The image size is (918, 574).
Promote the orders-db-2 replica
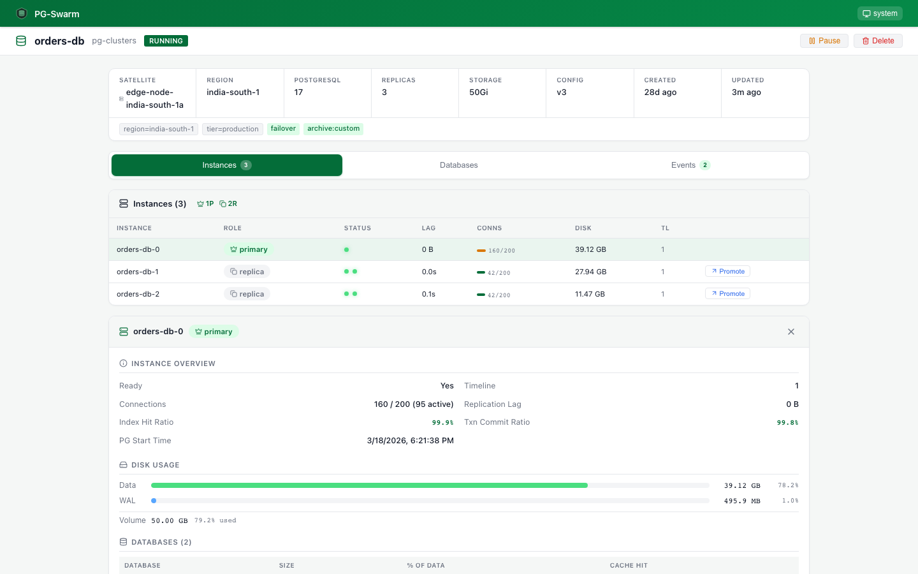[727, 294]
